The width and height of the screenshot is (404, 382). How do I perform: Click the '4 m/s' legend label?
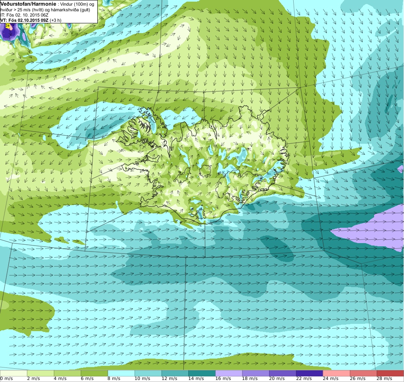[x=60, y=379]
